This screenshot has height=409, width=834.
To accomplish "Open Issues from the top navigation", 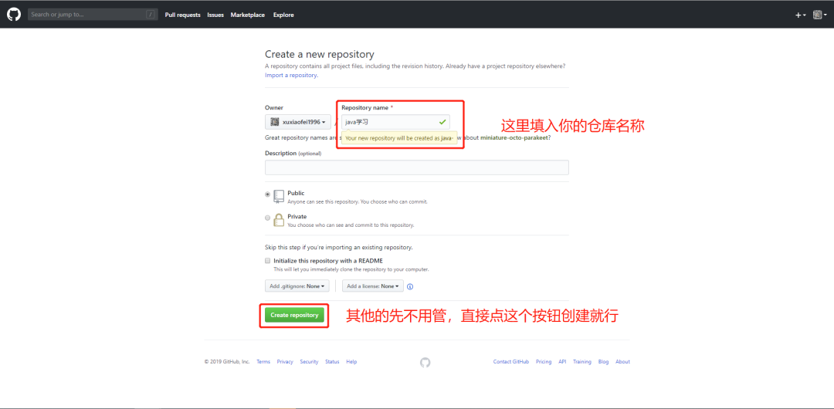I will click(215, 15).
